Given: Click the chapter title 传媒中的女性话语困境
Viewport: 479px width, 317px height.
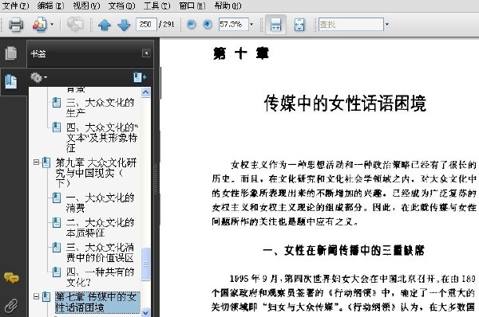Looking at the screenshot, I should tap(345, 103).
